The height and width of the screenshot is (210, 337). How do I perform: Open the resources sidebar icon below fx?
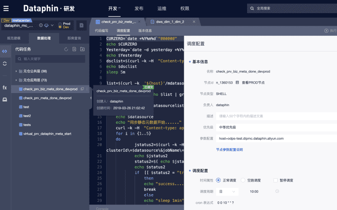pos(5,99)
